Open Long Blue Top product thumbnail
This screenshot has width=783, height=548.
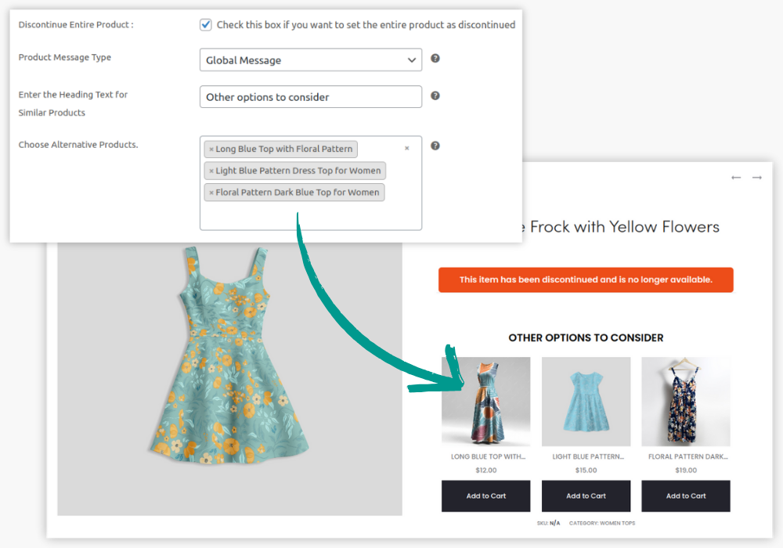(486, 402)
